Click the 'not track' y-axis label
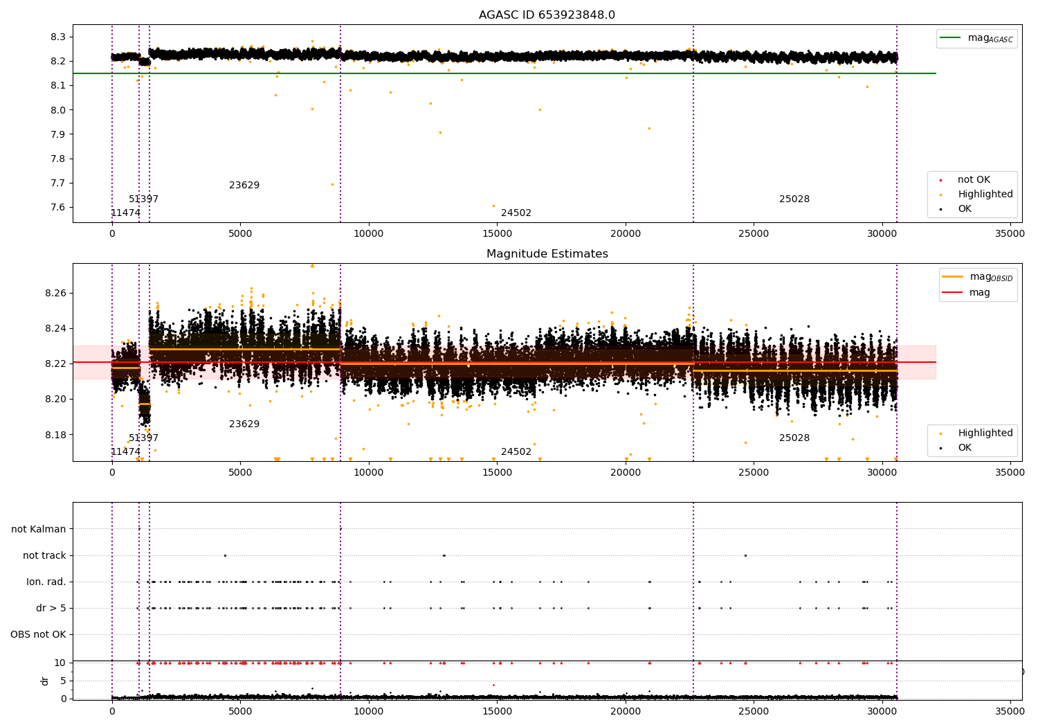Image resolution: width=1038 pixels, height=727 pixels. 44,556
